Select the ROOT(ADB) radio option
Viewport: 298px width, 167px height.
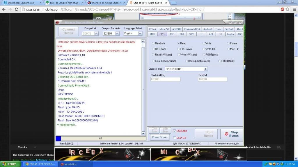[x=219, y=61]
